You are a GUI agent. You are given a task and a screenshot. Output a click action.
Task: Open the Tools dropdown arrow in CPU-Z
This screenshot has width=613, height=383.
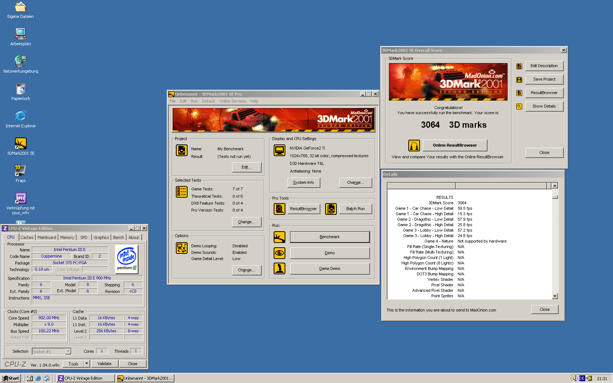pyautogui.click(x=87, y=364)
